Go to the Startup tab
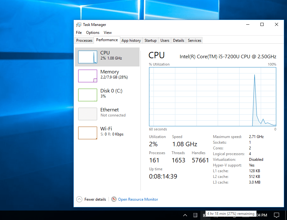This screenshot has height=220, width=287. 150,41
